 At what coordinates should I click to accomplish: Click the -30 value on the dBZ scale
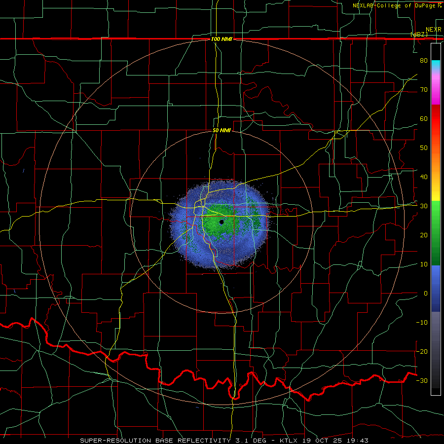(x=422, y=380)
